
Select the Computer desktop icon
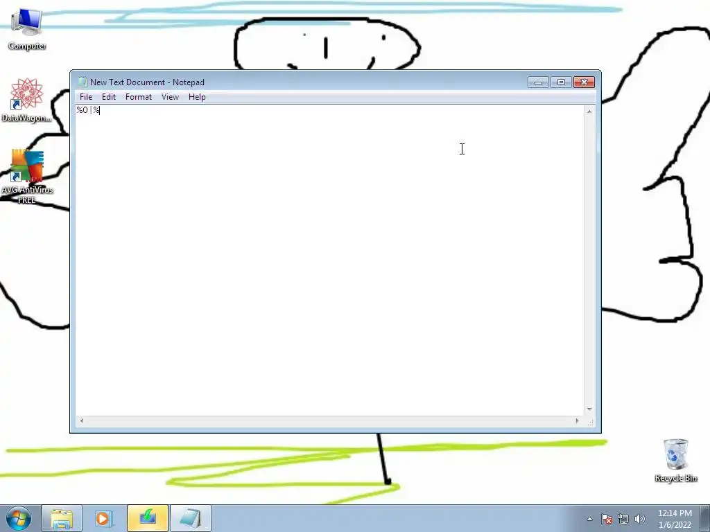pyautogui.click(x=27, y=28)
